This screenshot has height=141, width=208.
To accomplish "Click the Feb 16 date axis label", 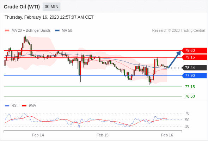I will (167, 135).
